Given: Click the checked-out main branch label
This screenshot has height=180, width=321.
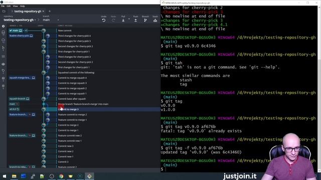Looking at the screenshot, I should [x=16, y=30].
